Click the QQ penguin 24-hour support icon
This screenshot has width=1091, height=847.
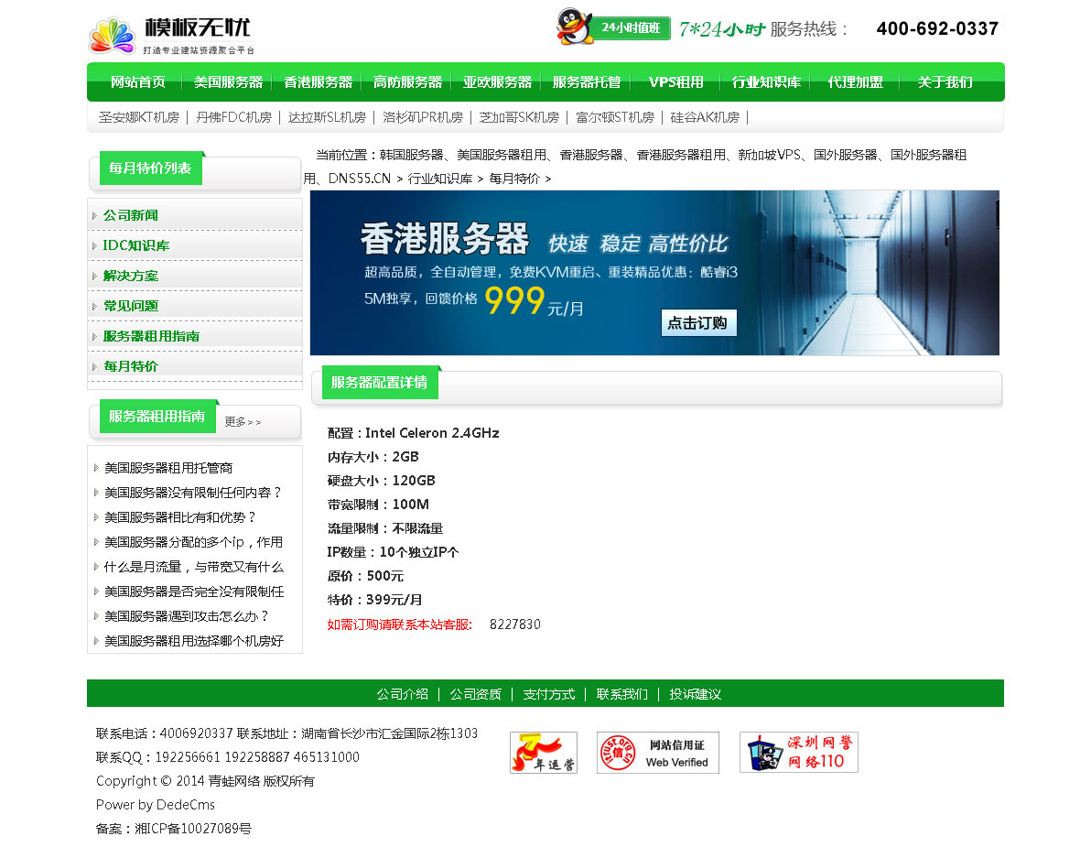(x=576, y=27)
